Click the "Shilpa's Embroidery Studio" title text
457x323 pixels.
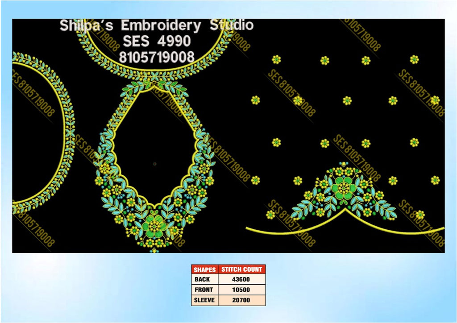157,25
